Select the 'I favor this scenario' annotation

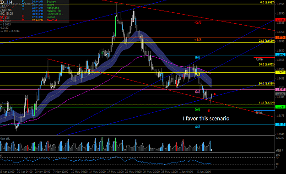(x=206, y=119)
